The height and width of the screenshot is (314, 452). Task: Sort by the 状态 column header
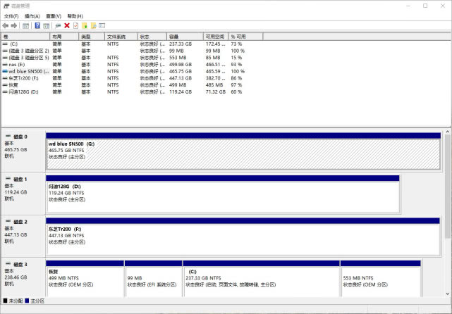point(152,37)
